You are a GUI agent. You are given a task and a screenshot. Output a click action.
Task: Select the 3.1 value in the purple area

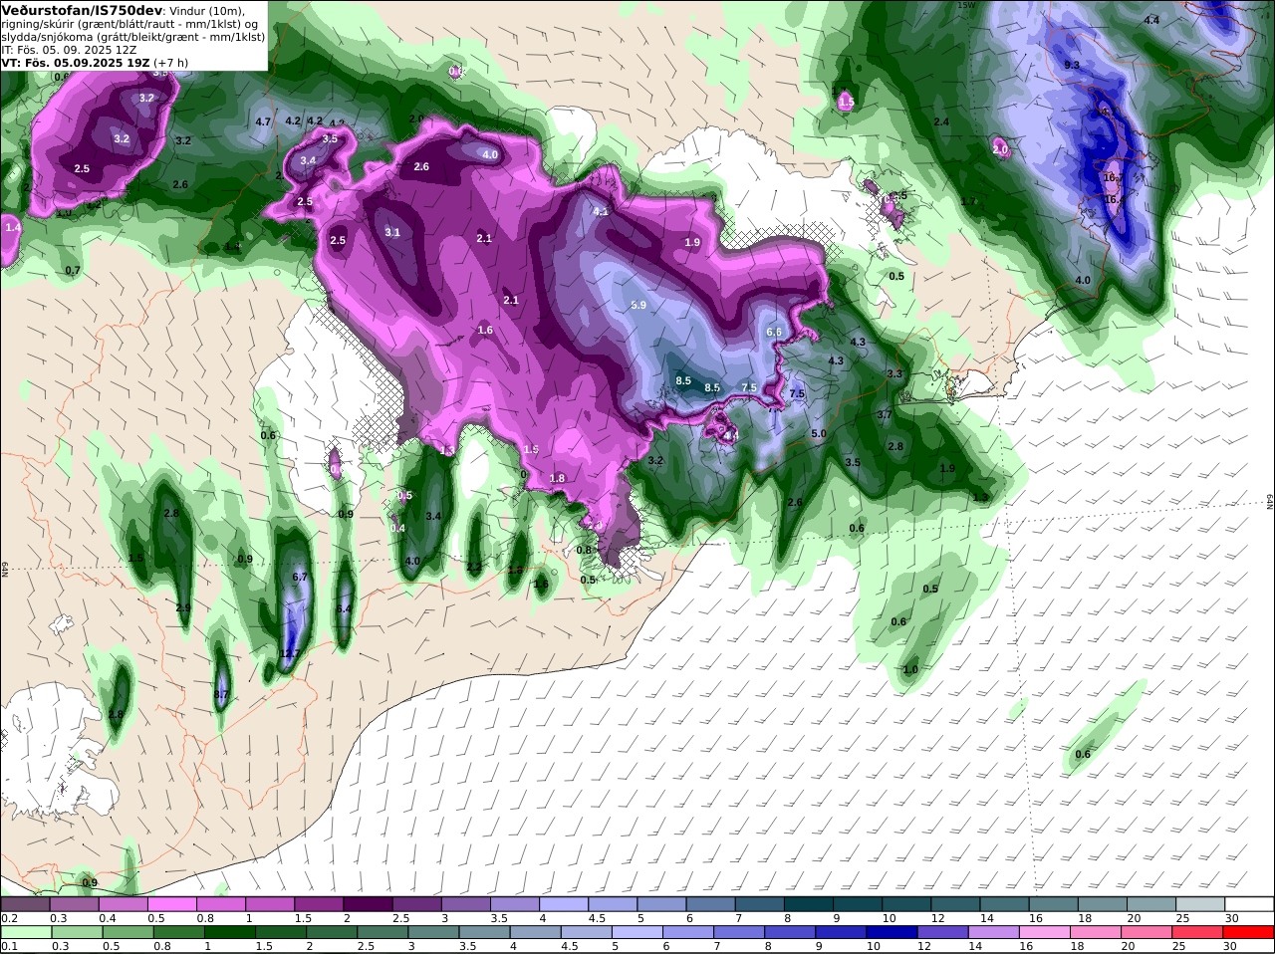[392, 232]
